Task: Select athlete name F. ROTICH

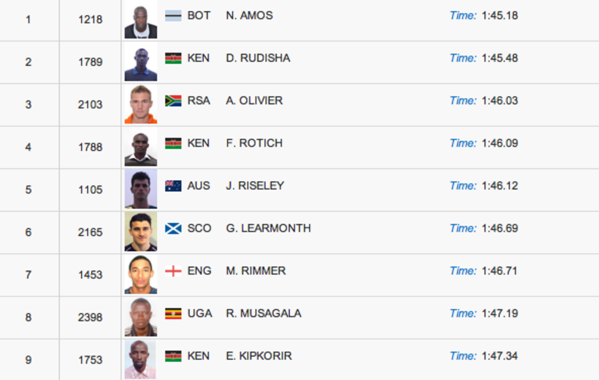Action: click(x=254, y=143)
